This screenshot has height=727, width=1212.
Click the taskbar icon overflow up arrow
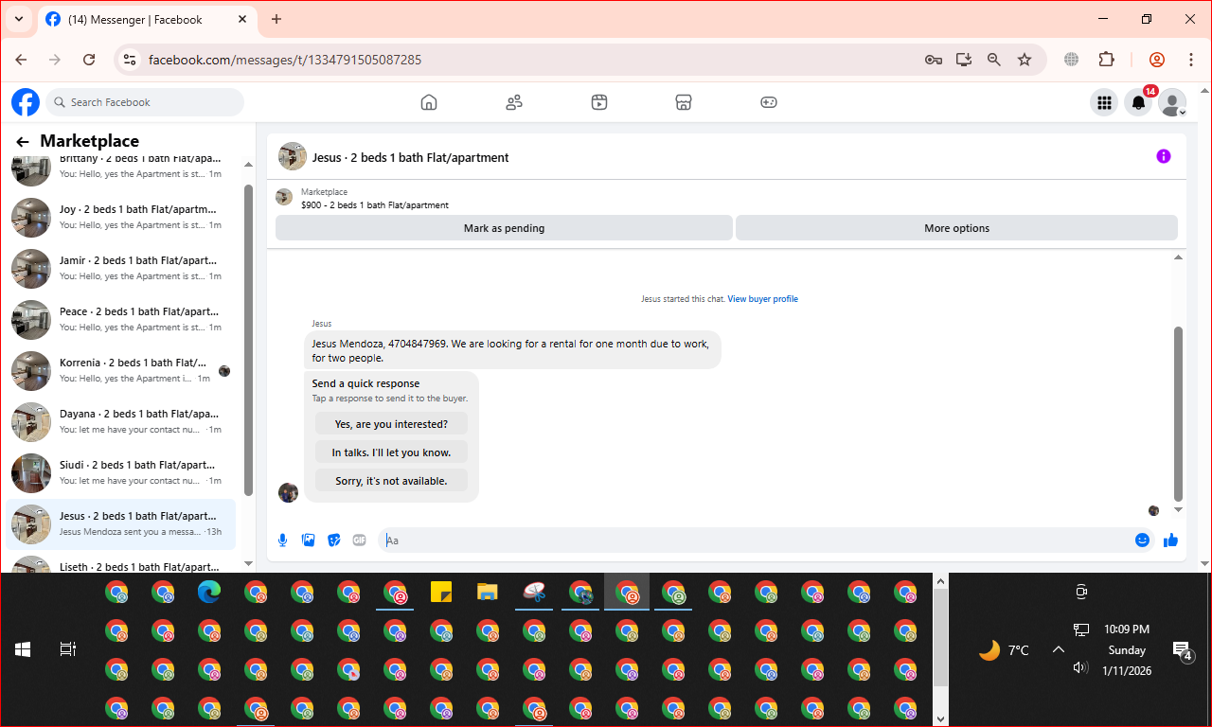(940, 581)
